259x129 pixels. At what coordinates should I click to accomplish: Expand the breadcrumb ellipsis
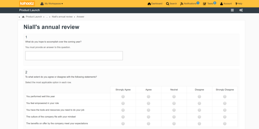click(x=47, y=17)
